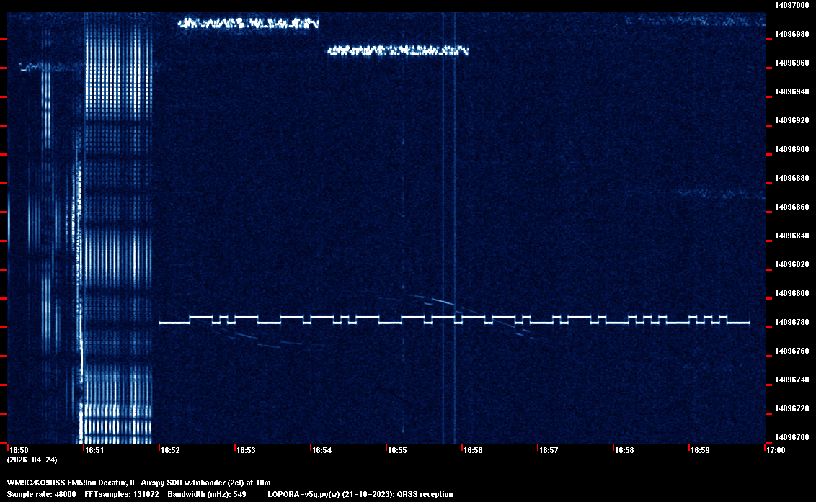Select the 14096900 frequency scale label
816x502 pixels.
coord(791,149)
